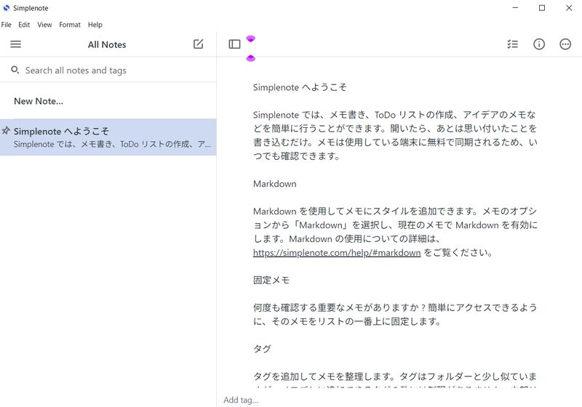Open the note info panel
This screenshot has height=407, width=582.
point(539,44)
